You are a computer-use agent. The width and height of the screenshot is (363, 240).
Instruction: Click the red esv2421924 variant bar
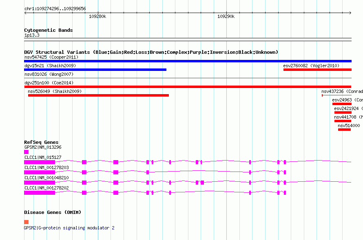coord(343,112)
